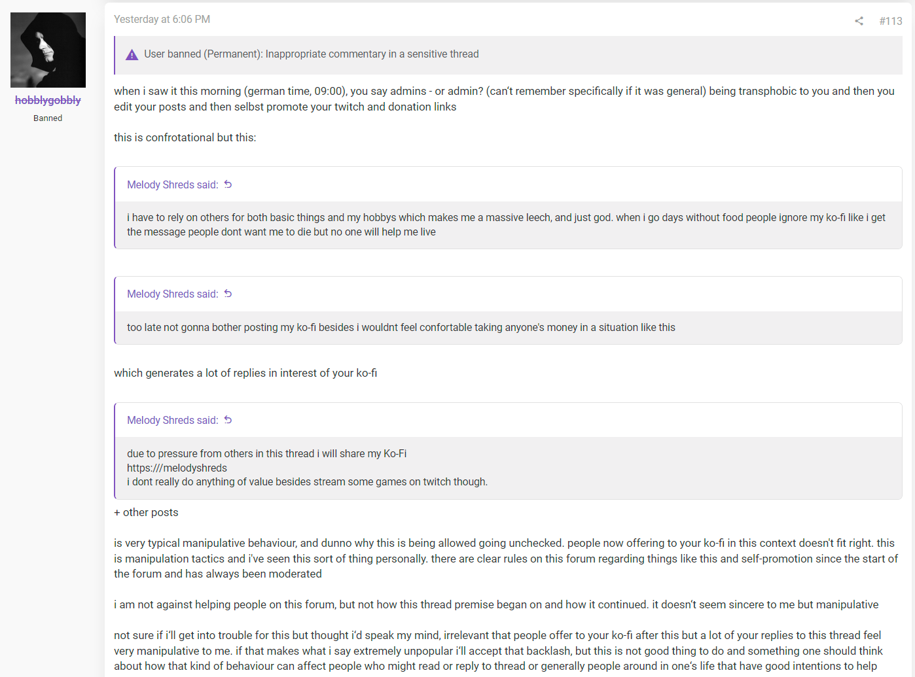This screenshot has width=915, height=677.
Task: Click the hooded-figure avatar of hobblygobbly
Action: coord(48,50)
